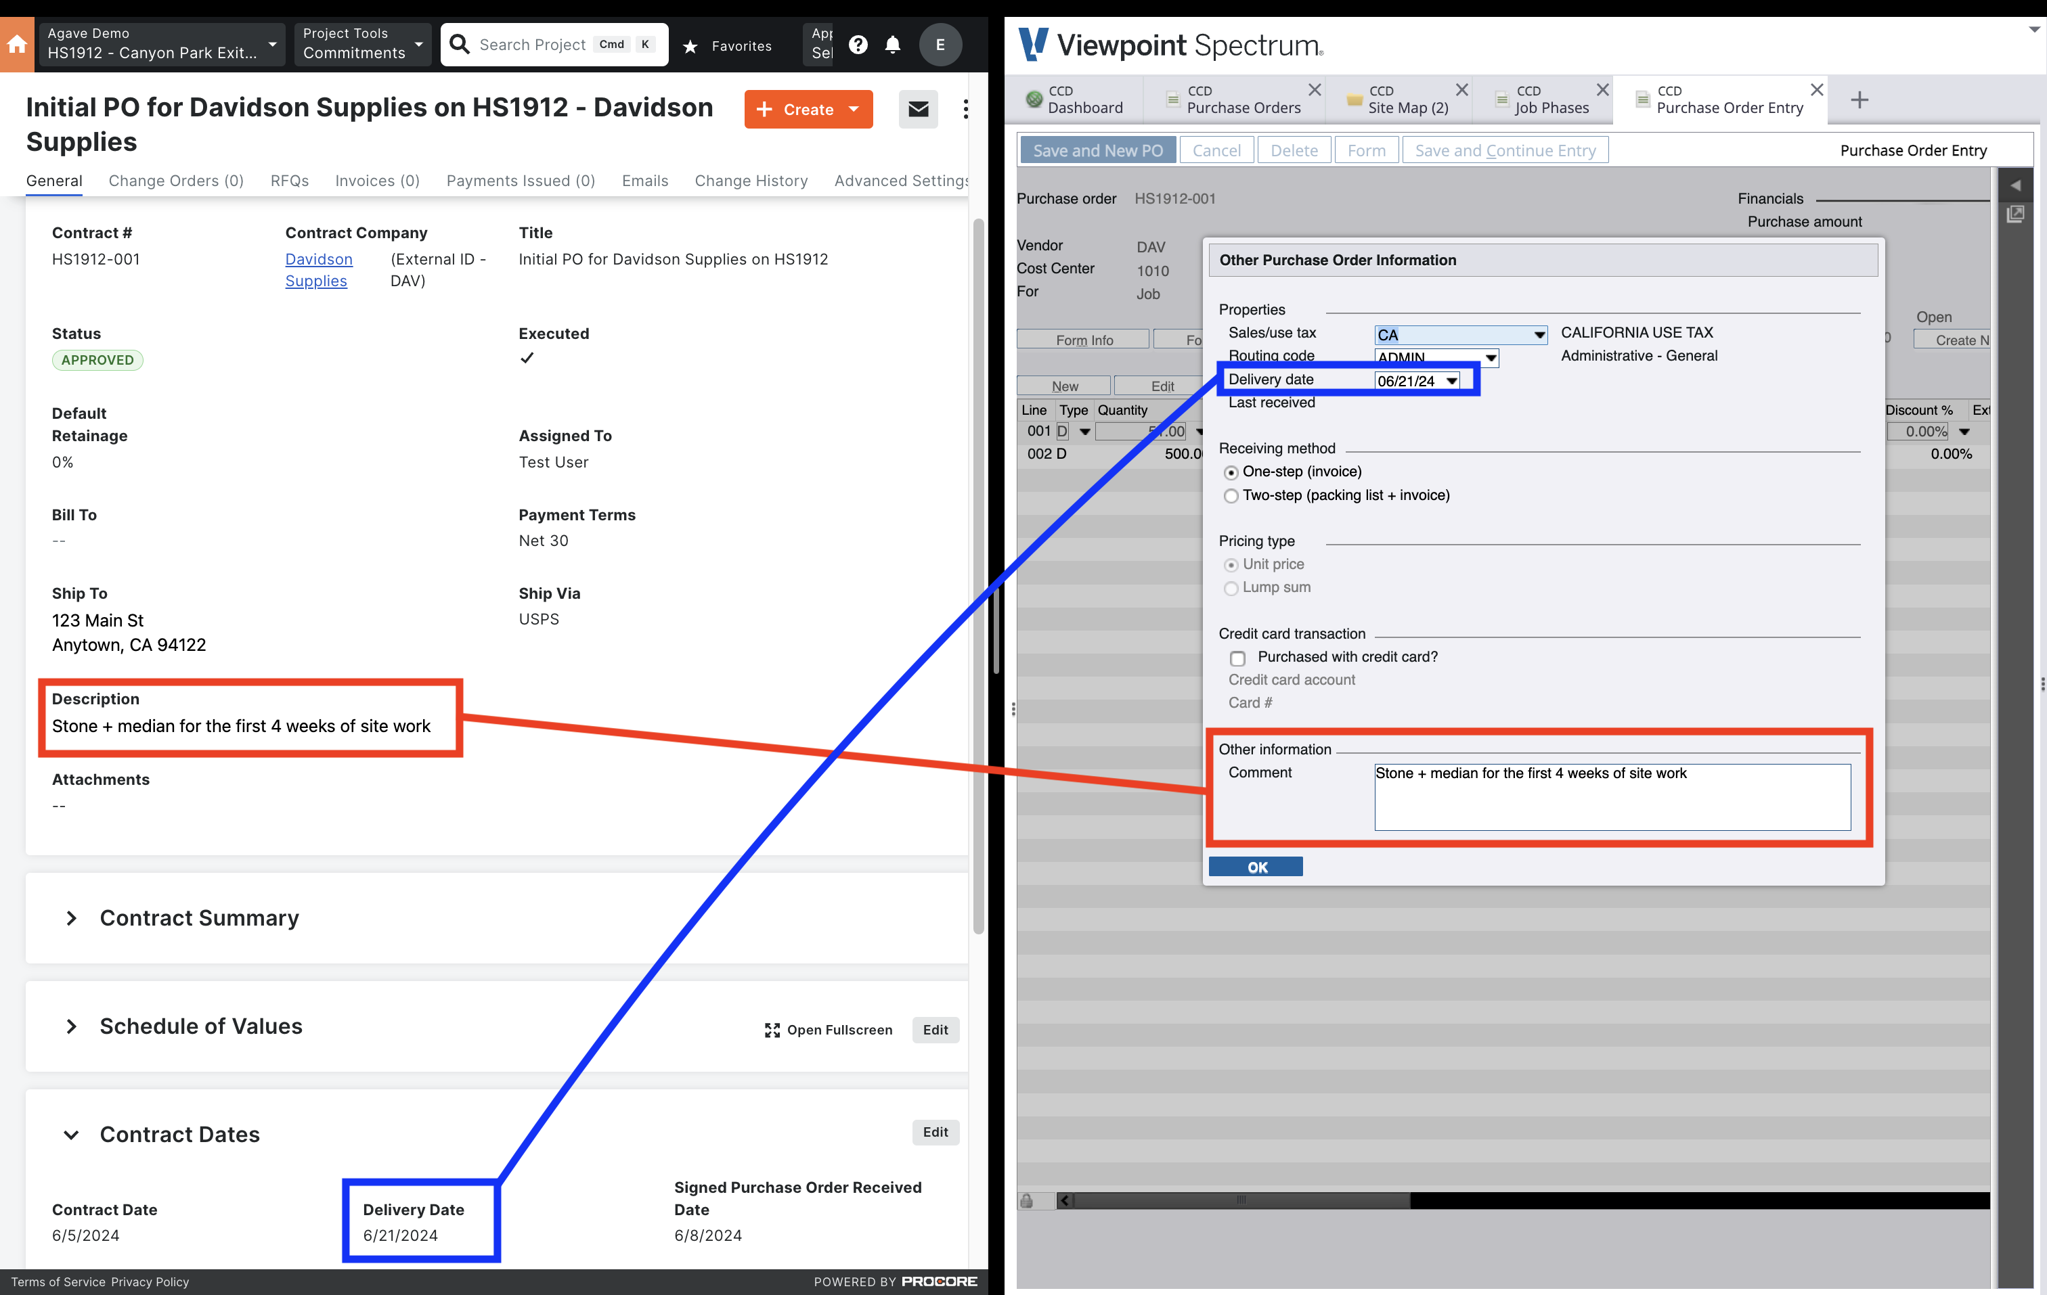
Task: Click the Dashboard tab icon in Spectrum
Action: (x=1034, y=99)
